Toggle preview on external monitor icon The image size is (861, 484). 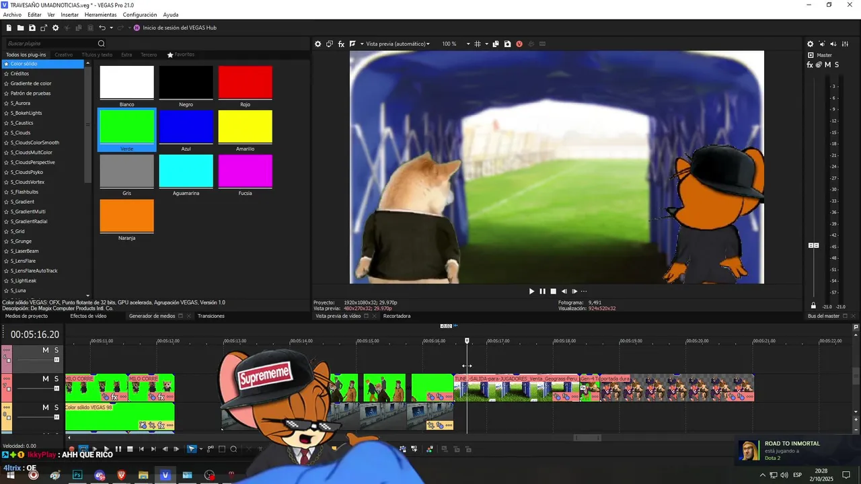coord(330,44)
